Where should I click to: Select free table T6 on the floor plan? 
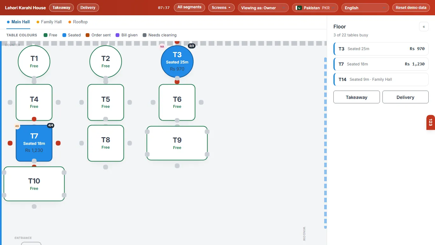(177, 102)
